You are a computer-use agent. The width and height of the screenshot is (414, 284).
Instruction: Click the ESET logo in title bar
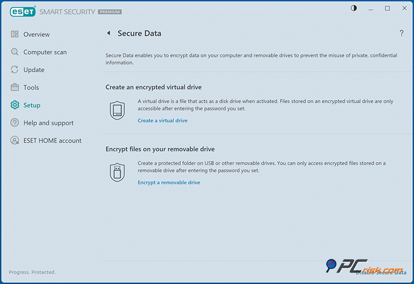[21, 12]
